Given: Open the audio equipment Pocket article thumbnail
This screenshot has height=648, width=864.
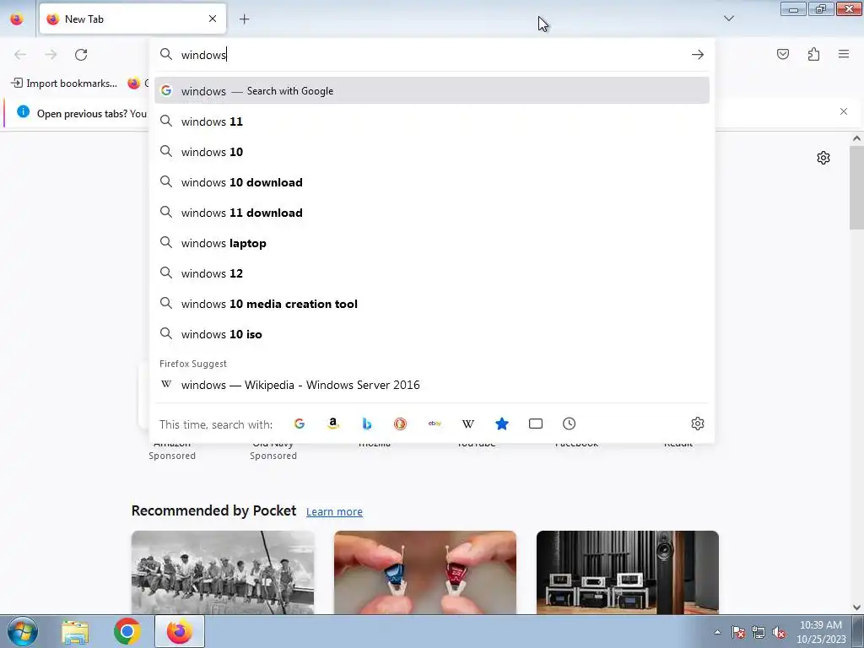Looking at the screenshot, I should 628,573.
